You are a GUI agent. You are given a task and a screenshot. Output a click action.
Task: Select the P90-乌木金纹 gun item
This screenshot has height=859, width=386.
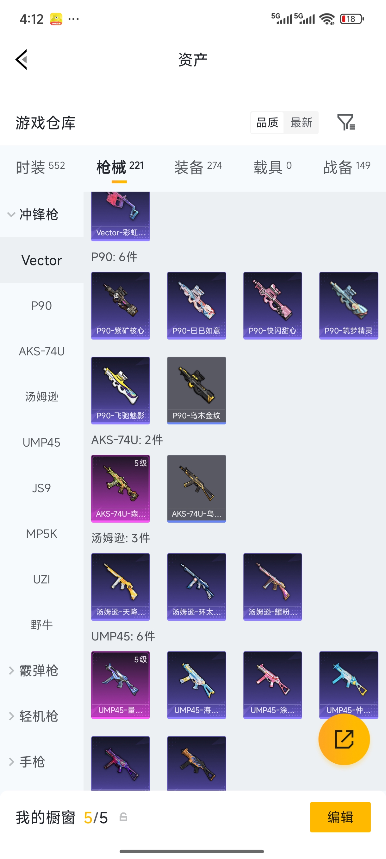click(196, 391)
